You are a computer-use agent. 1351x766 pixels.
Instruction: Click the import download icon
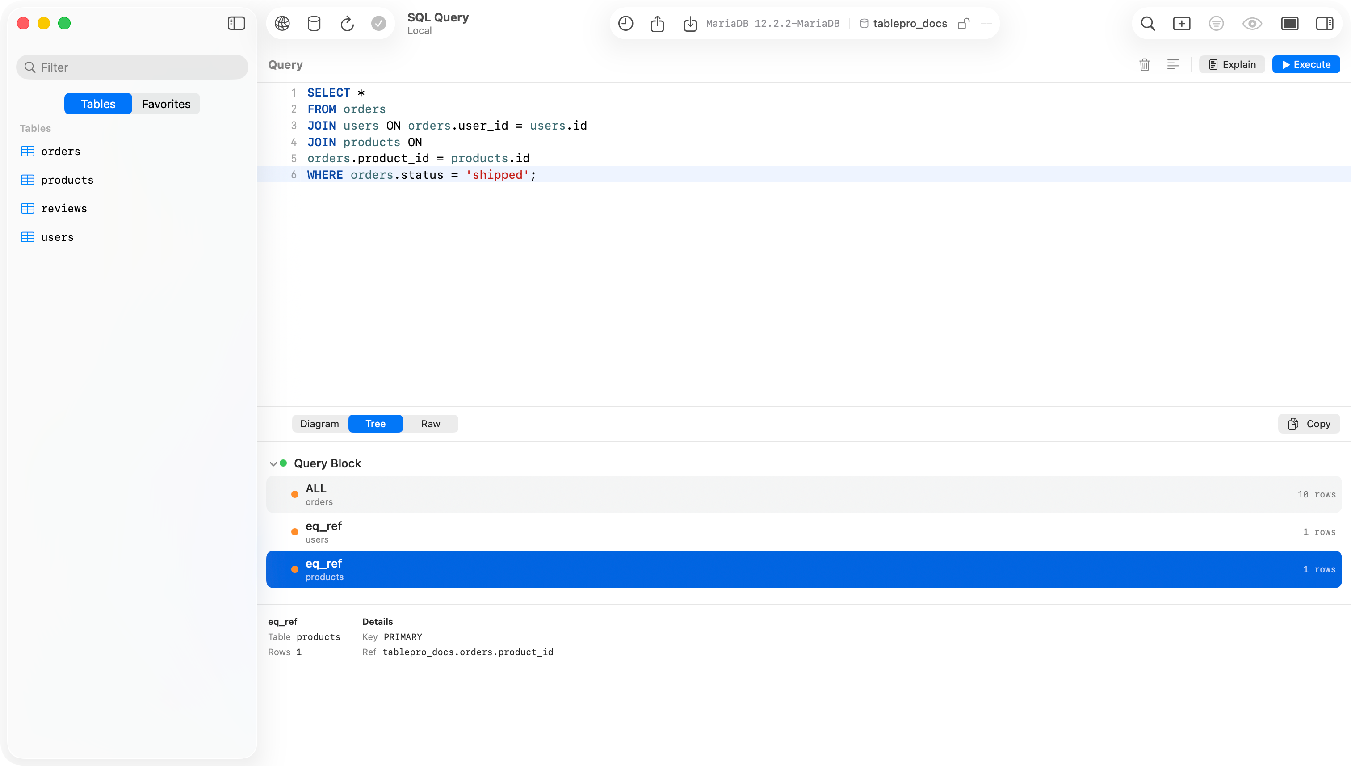click(690, 24)
